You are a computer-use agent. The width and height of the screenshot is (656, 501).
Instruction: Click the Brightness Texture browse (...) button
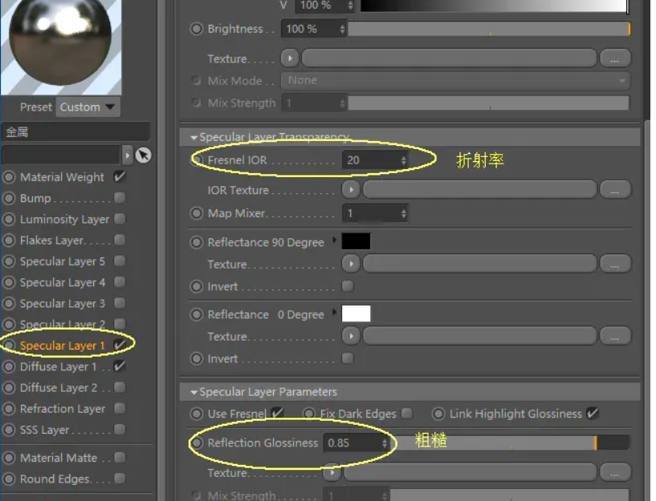[615, 59]
